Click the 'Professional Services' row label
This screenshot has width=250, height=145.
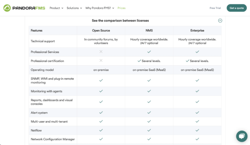tap(45, 52)
